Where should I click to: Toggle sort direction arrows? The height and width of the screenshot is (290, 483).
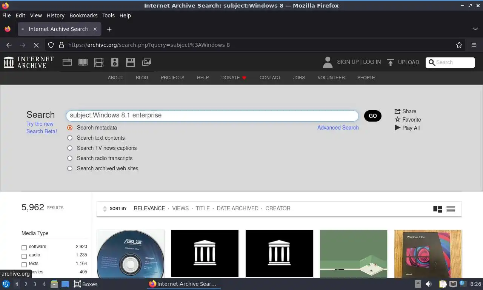click(105, 209)
